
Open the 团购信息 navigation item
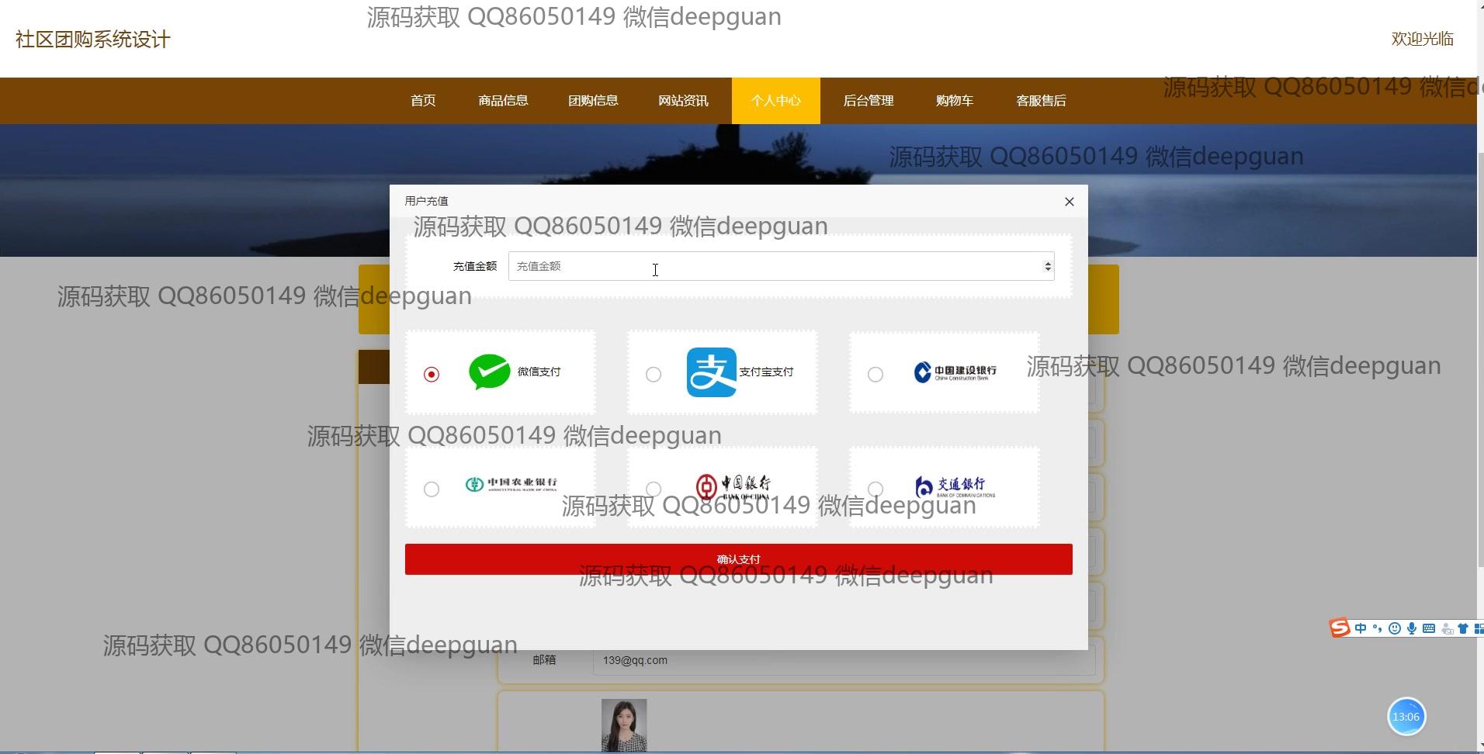tap(593, 101)
